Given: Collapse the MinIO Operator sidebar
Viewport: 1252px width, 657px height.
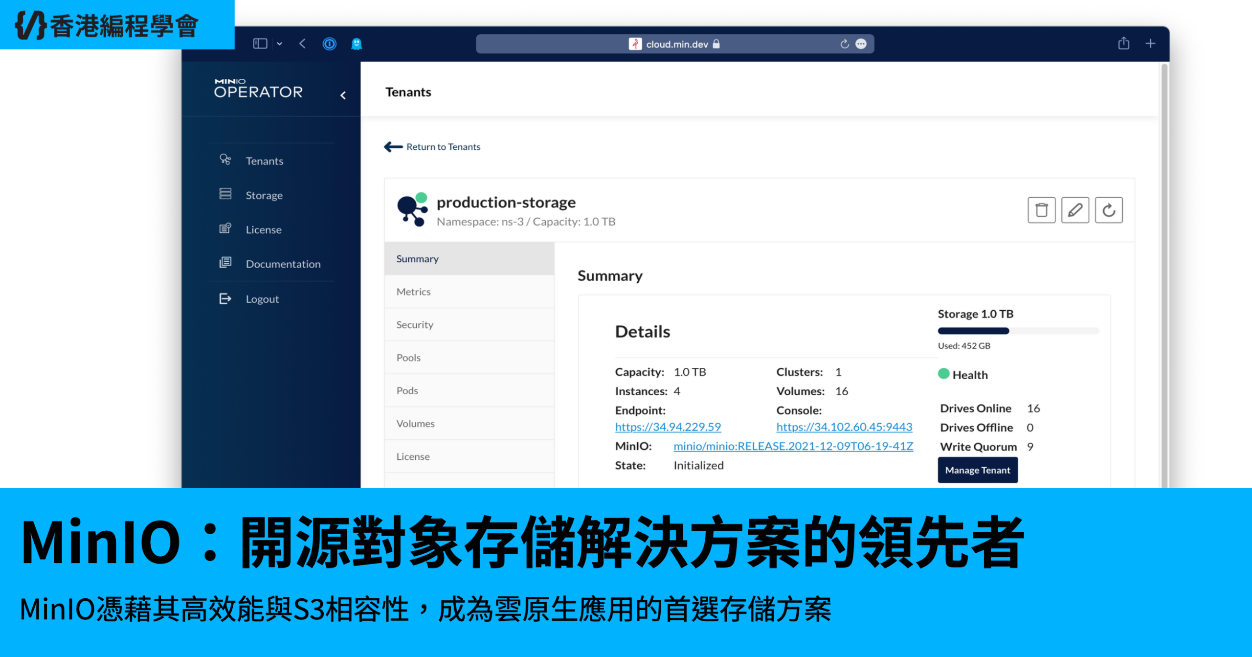Looking at the screenshot, I should click(x=343, y=95).
